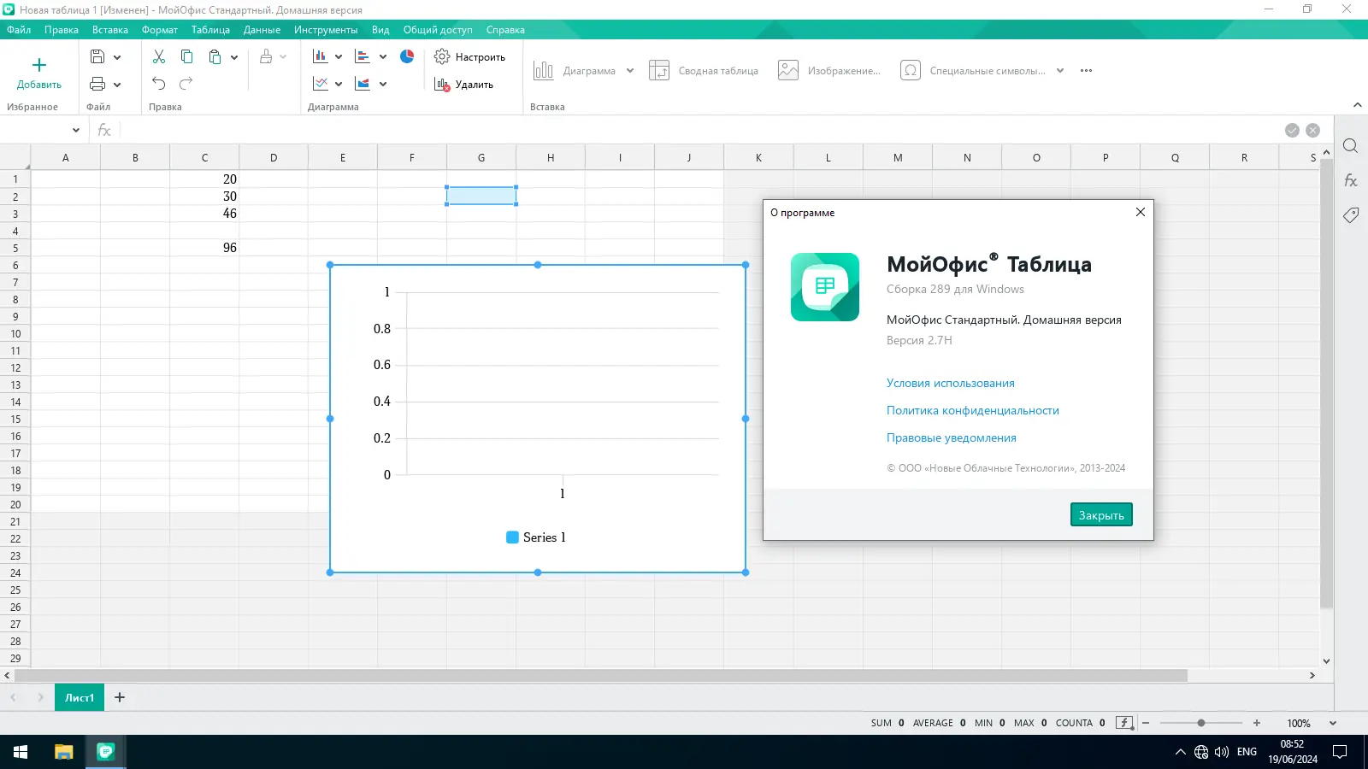Open the functions panel in the right sidebar
This screenshot has height=769, width=1368.
coord(1351,180)
